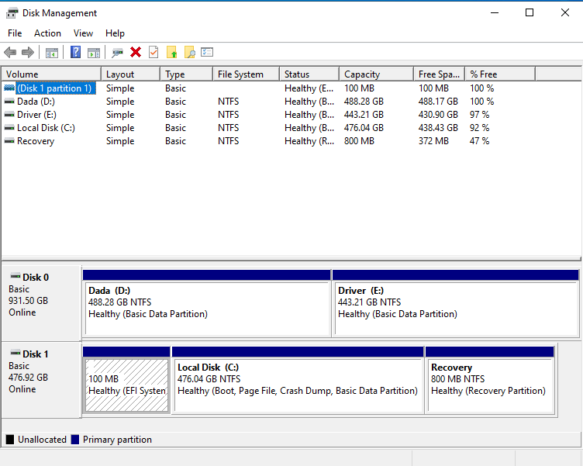583x466 pixels.
Task: Sort by the Capacity column header
Action: pyautogui.click(x=376, y=74)
